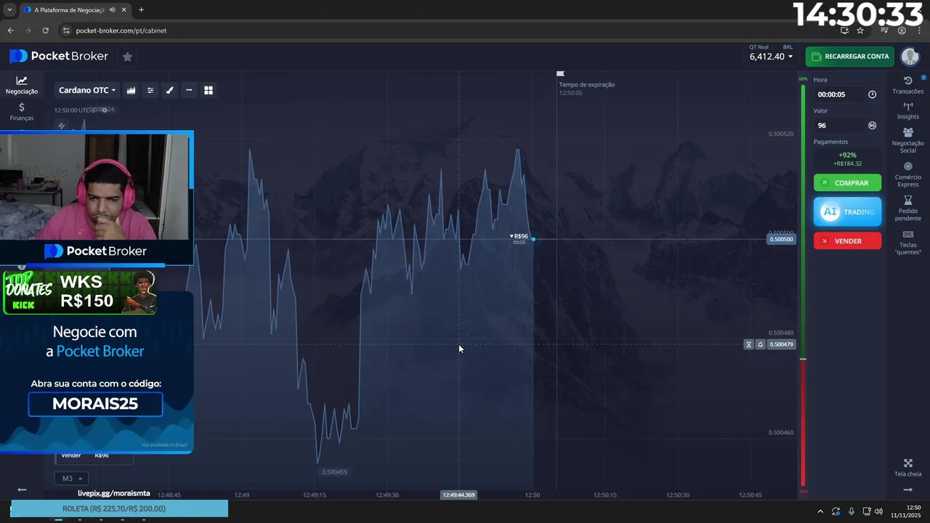930x523 pixels.
Task: Click the Pocket Broker logo
Action: (x=59, y=57)
